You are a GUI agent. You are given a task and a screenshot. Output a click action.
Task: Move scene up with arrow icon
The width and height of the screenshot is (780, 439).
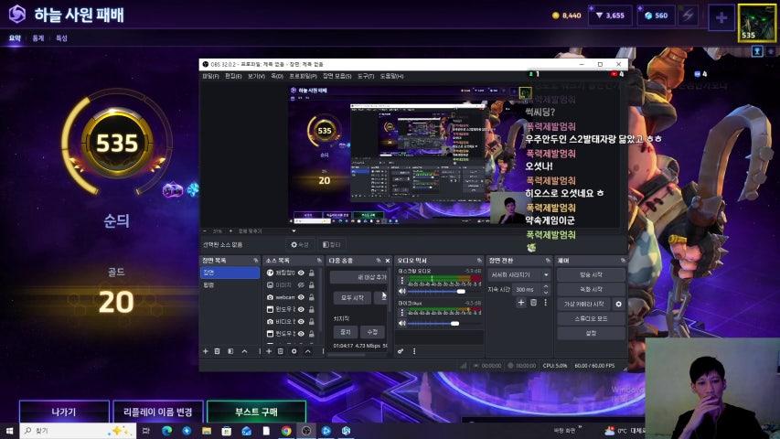[244, 351]
